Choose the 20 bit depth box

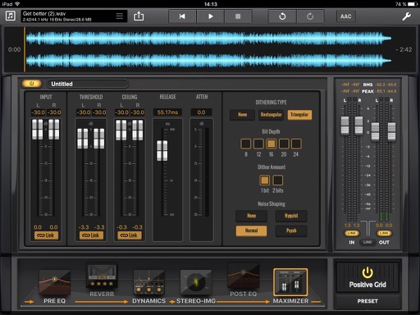click(284, 144)
